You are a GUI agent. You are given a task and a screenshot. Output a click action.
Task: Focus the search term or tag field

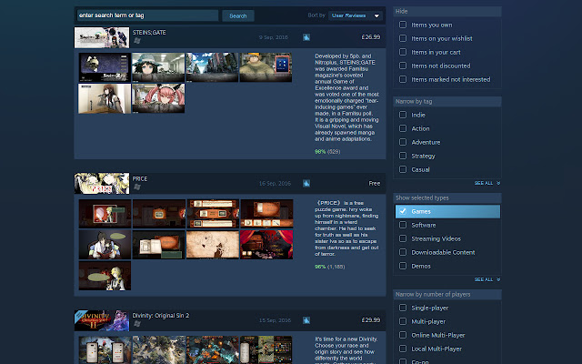click(x=146, y=15)
